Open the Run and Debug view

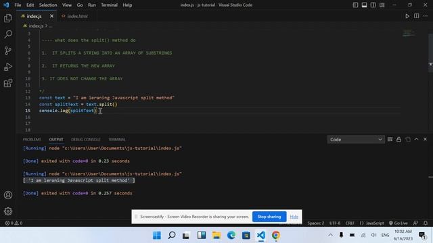tap(8, 67)
